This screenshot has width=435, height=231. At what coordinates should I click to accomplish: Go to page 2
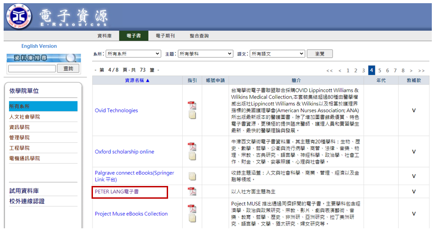(356, 70)
